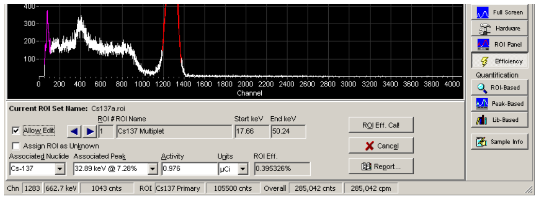Click the ROI Eff. percentage value
The width and height of the screenshot is (539, 200).
[282, 169]
